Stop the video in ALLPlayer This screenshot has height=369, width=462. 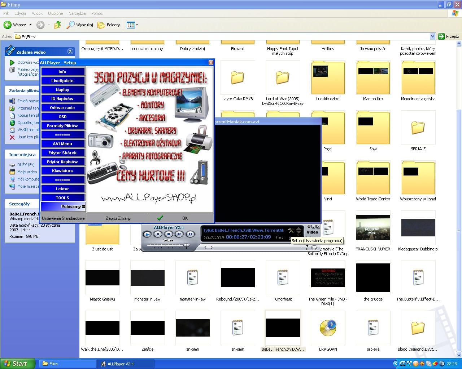pyautogui.click(x=169, y=234)
